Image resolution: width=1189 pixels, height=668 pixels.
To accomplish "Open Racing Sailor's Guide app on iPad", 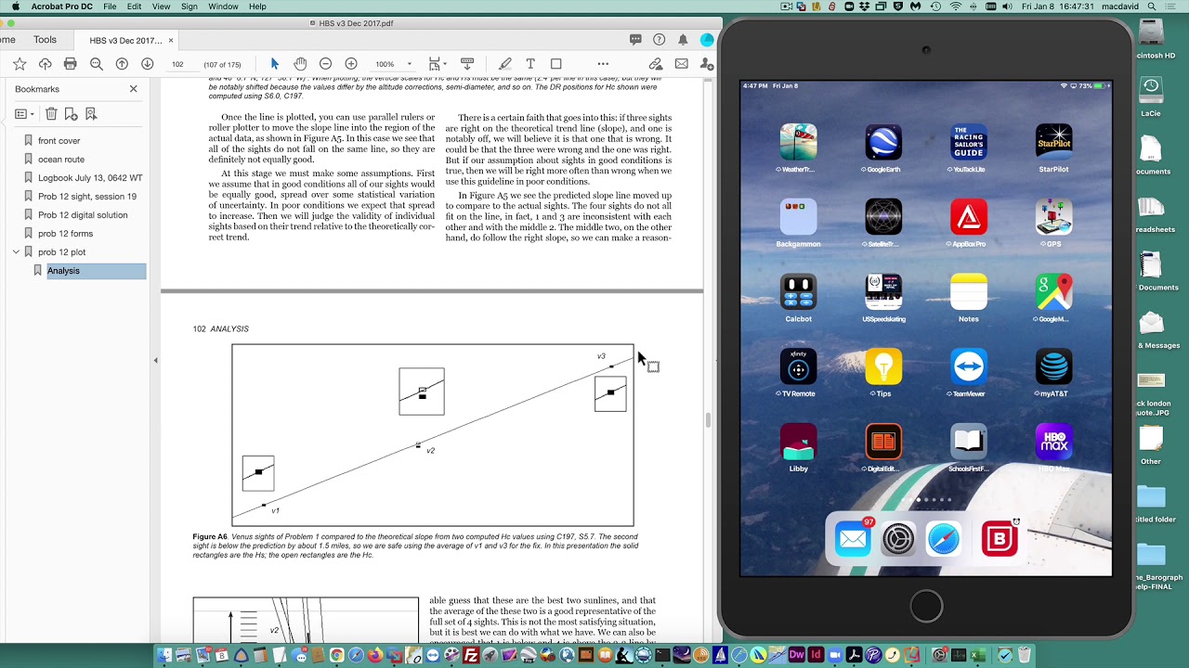I will coord(969,142).
